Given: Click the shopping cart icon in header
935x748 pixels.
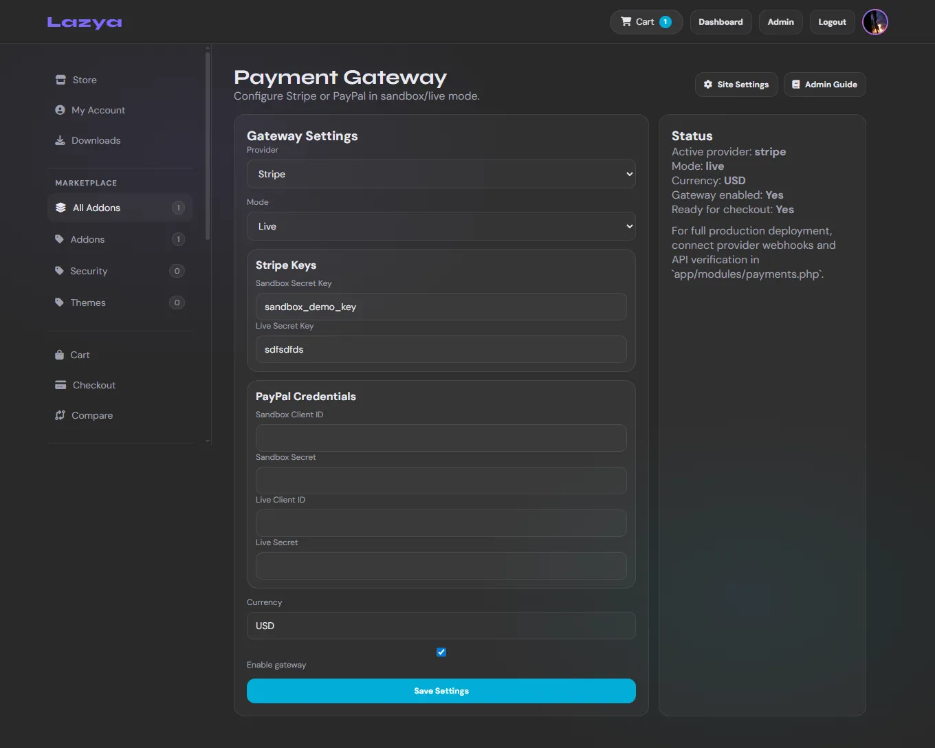Looking at the screenshot, I should (626, 21).
